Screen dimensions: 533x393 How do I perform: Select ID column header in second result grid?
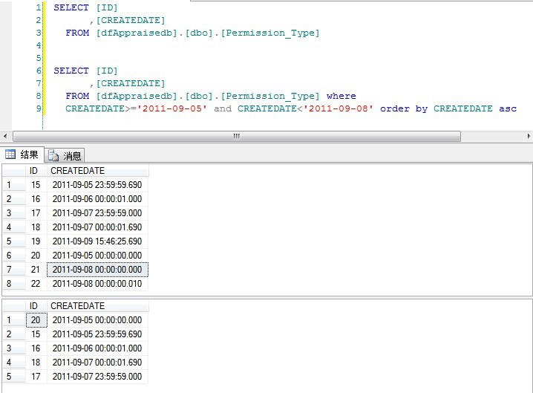[x=36, y=306]
